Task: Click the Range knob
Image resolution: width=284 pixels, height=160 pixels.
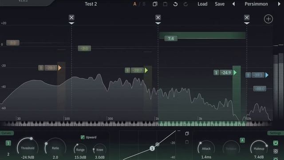Action: (80, 149)
